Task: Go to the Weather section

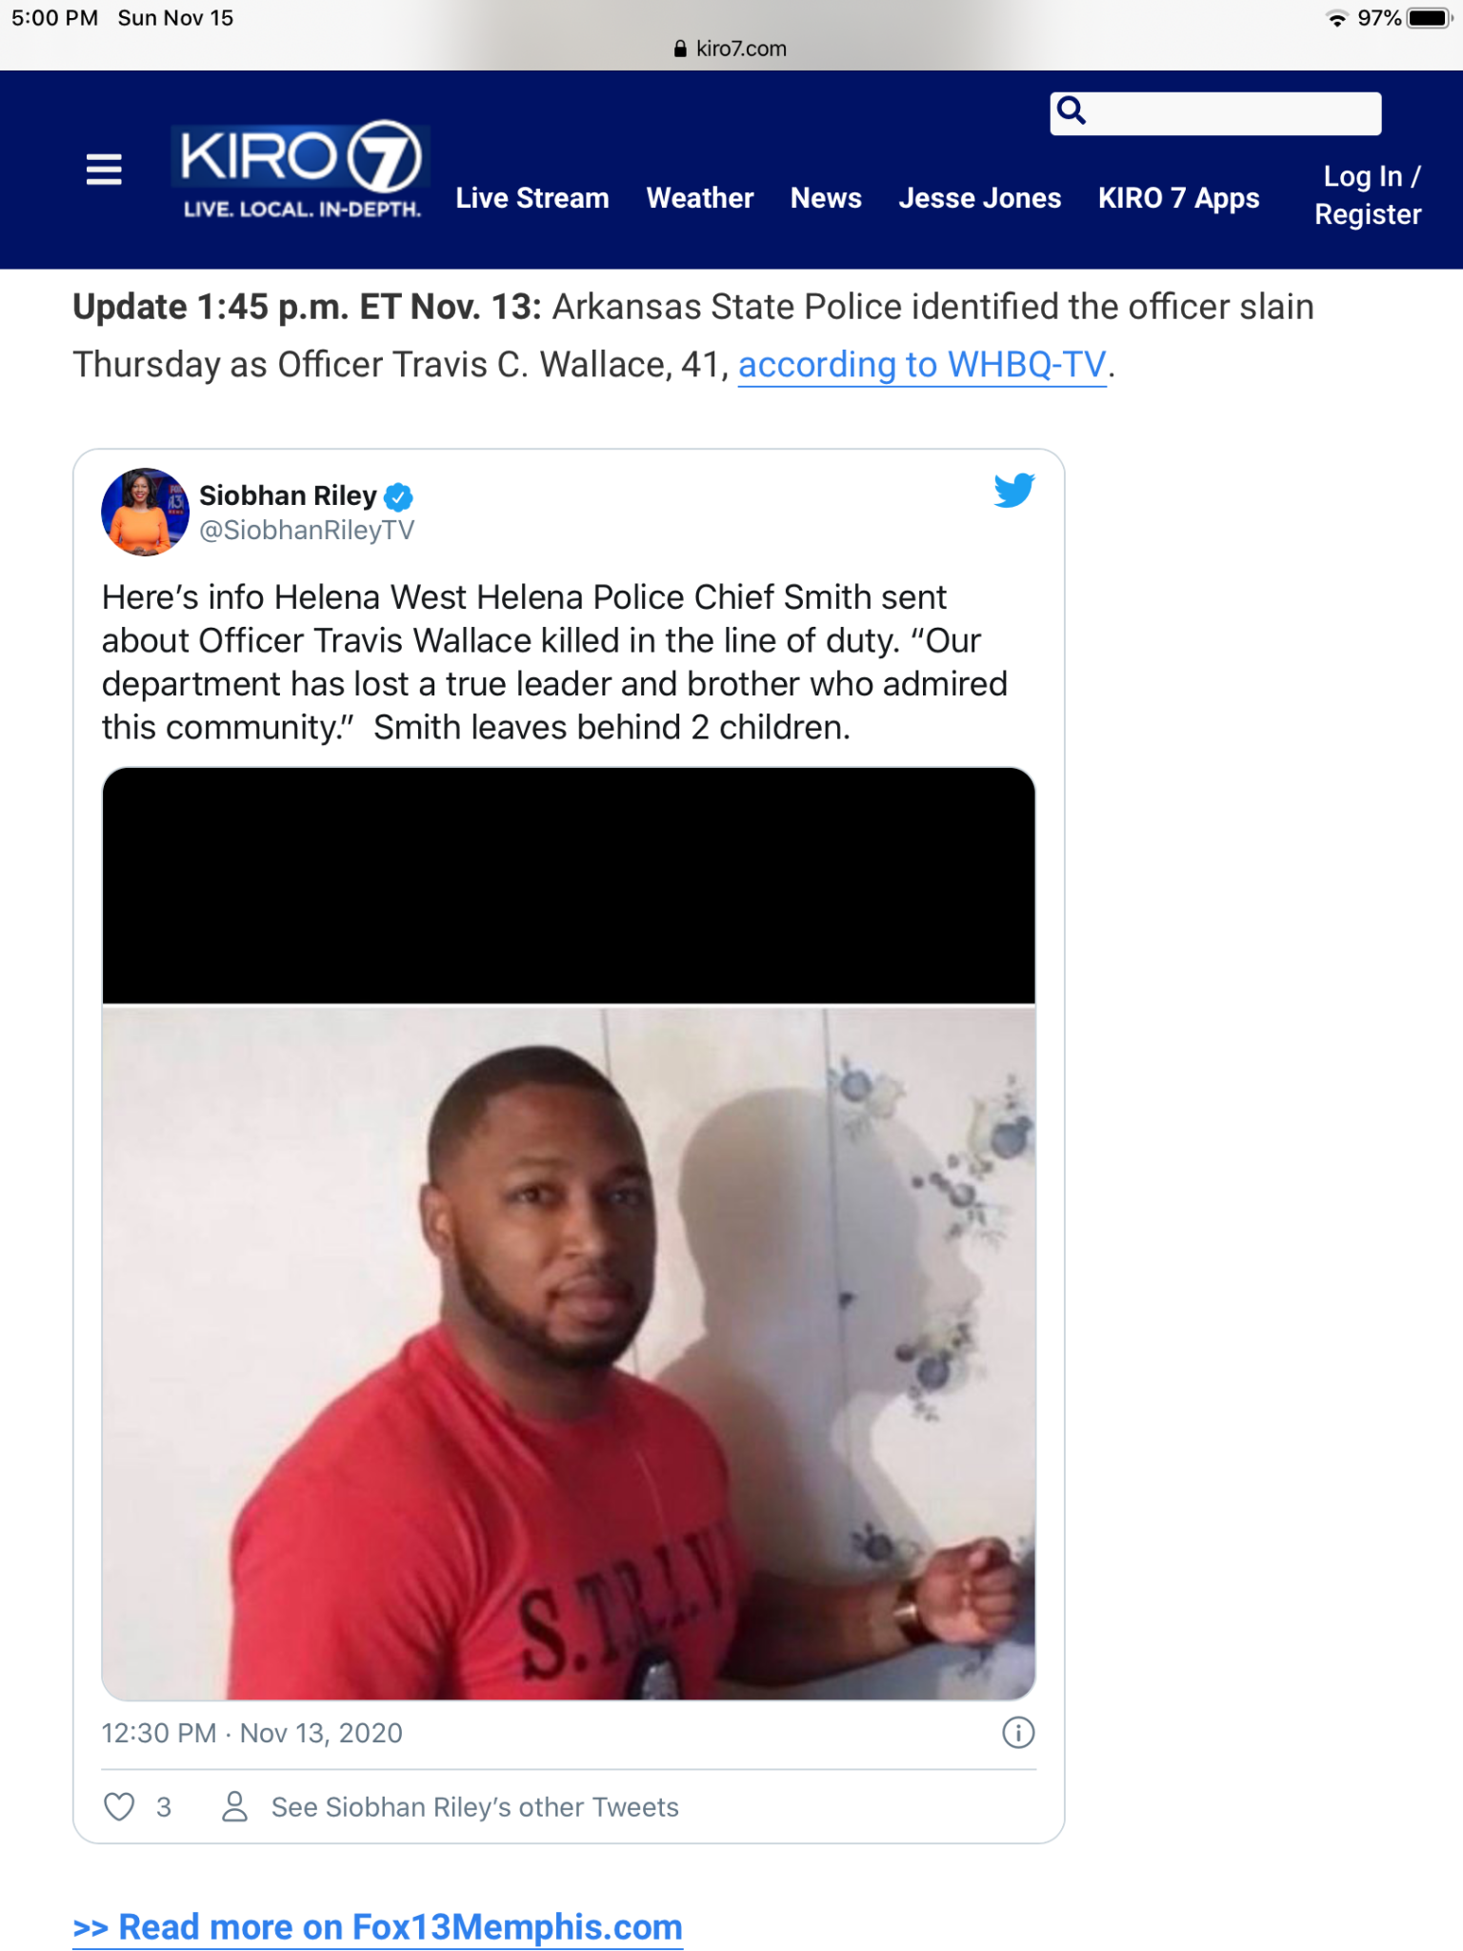Action: [x=700, y=198]
